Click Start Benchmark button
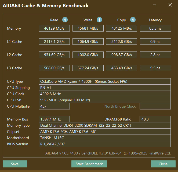This screenshot has width=178, height=172. [x=89, y=164]
